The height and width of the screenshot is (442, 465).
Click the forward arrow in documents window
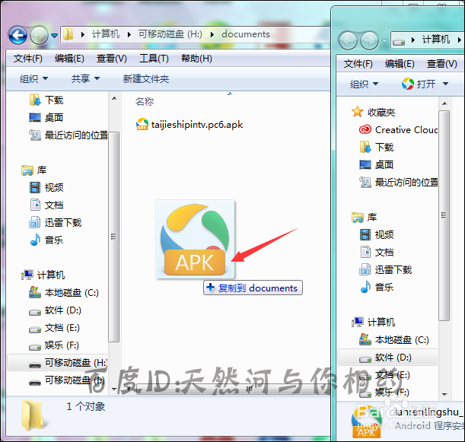click(39, 36)
